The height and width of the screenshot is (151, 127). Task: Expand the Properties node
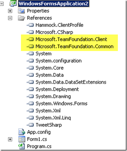(10, 11)
